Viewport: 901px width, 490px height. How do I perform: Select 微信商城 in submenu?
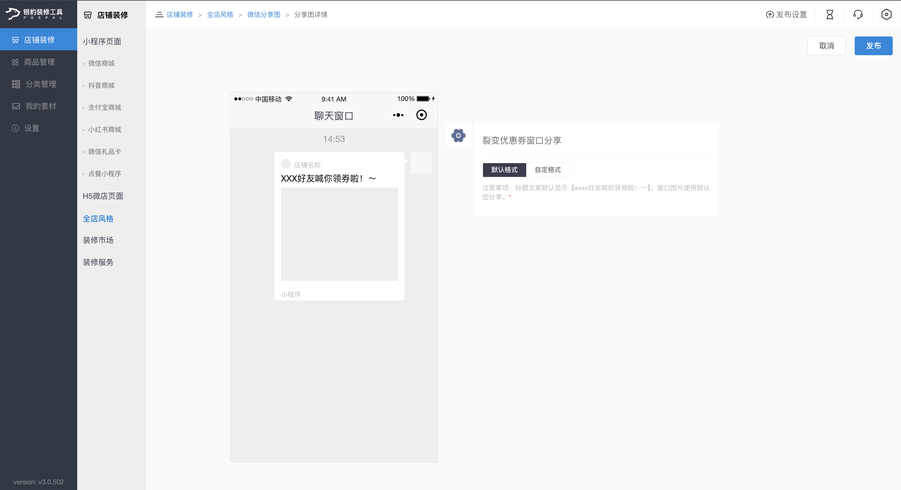(x=101, y=63)
